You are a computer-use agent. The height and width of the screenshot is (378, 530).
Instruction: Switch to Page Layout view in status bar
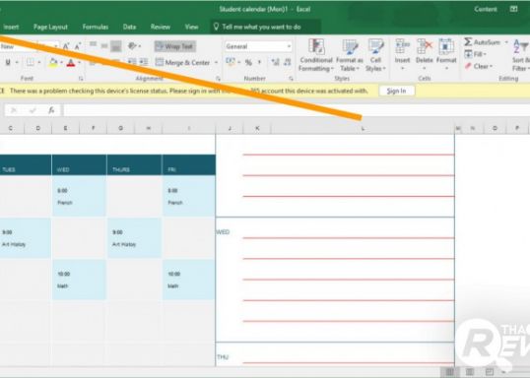[x=470, y=372]
